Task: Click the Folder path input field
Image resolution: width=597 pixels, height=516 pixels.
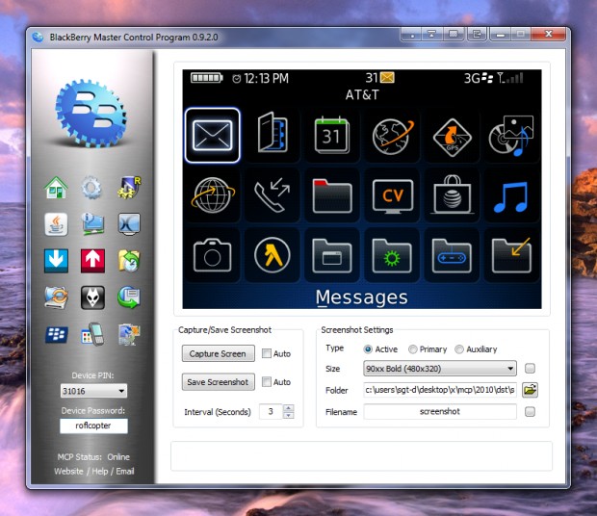Action: pos(440,390)
